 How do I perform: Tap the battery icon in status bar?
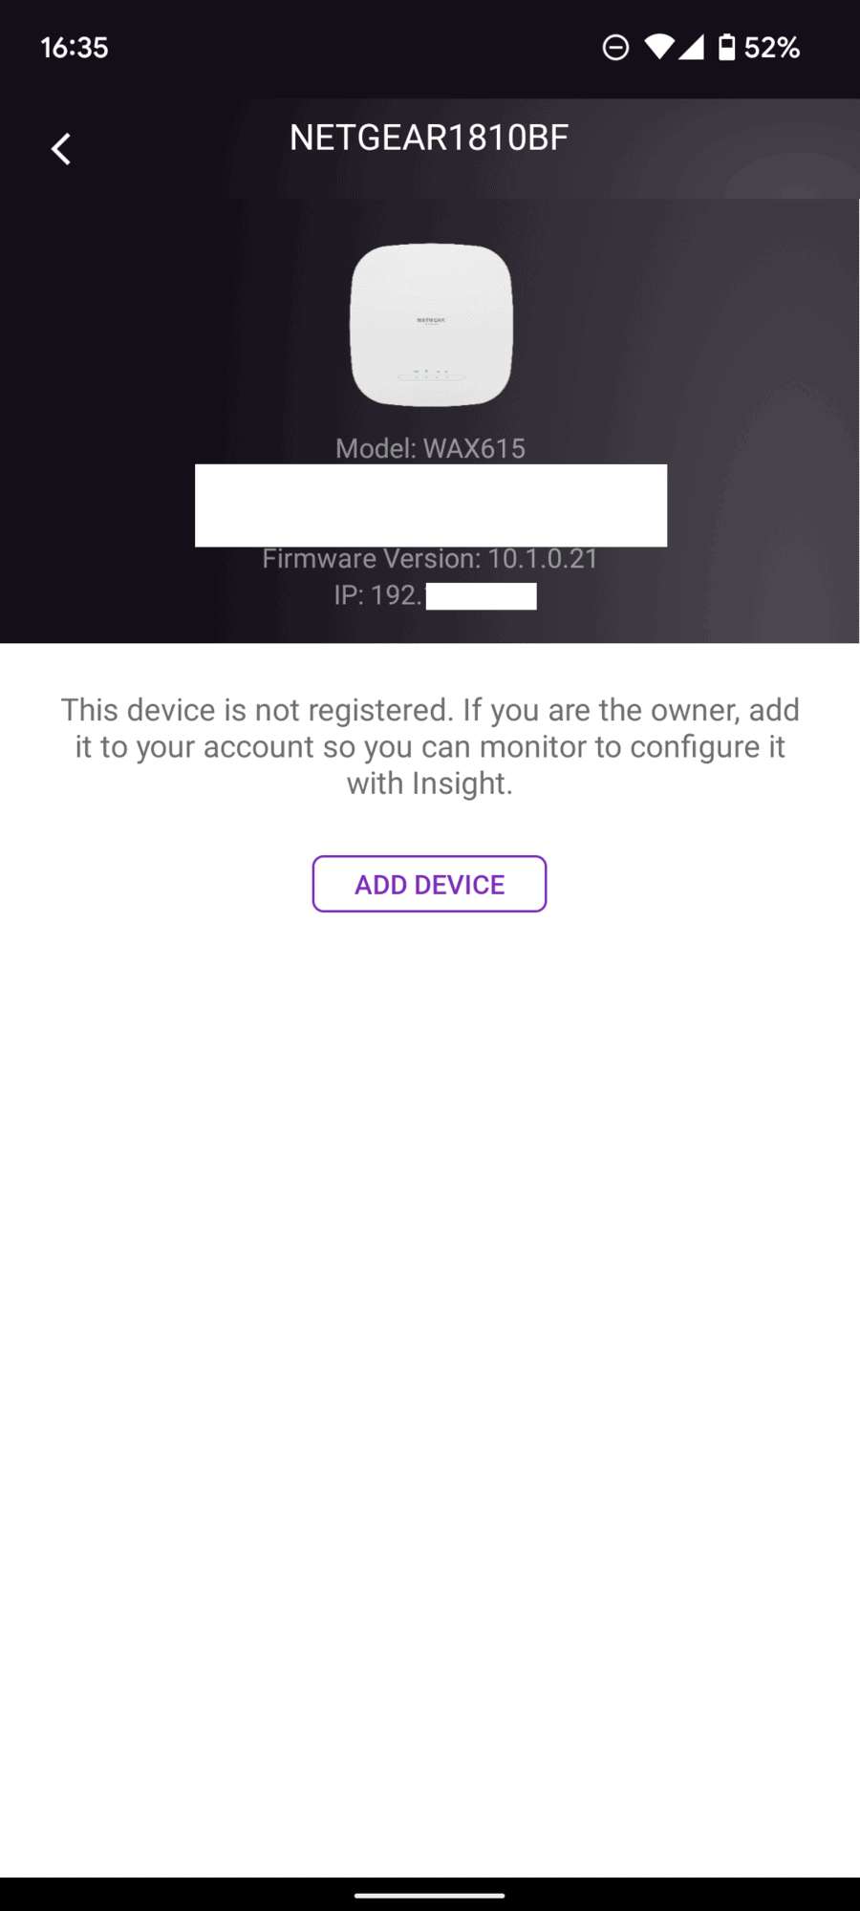(x=727, y=47)
